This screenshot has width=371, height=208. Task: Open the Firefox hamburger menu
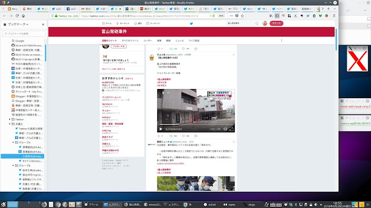(334, 16)
